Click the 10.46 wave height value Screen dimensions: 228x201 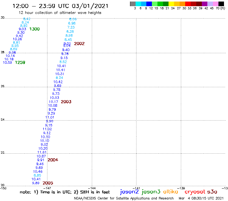[38, 172]
